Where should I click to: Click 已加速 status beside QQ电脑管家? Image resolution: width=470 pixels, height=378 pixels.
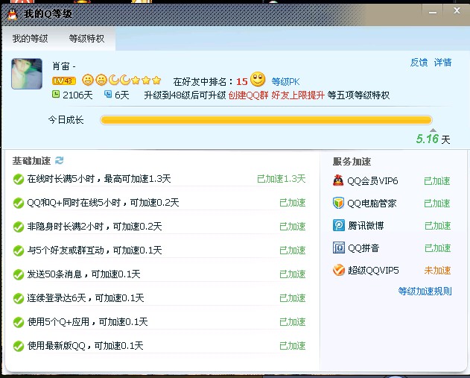click(x=437, y=204)
